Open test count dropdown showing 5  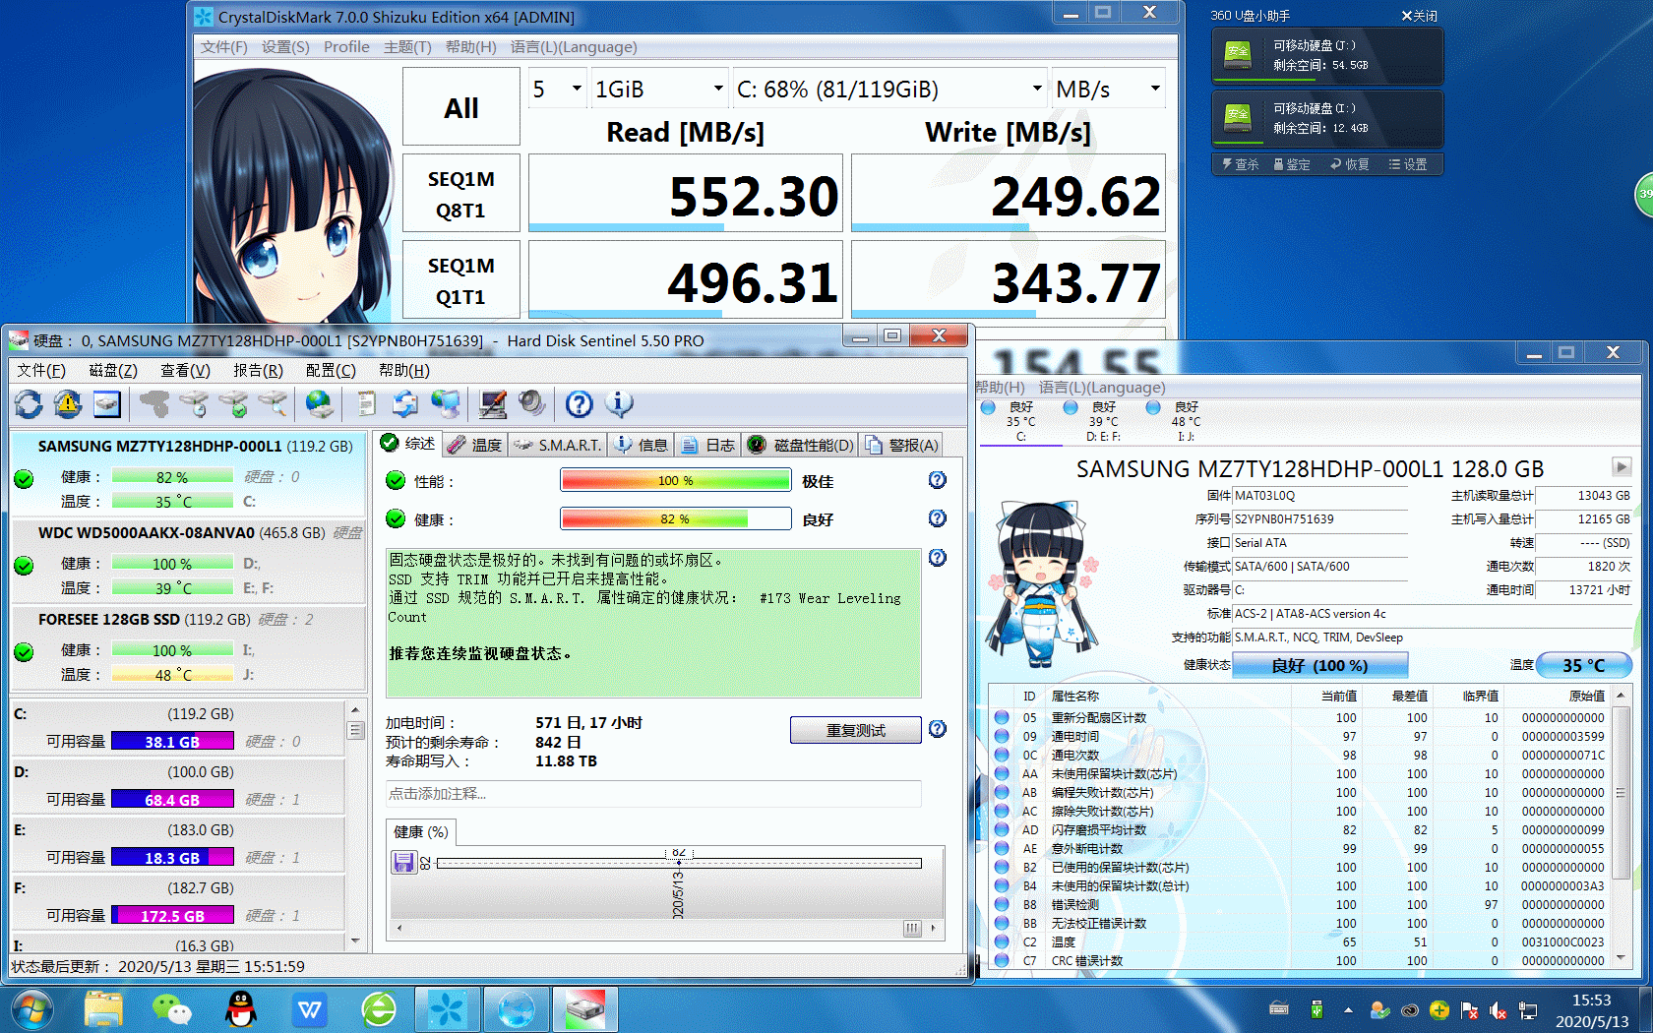(558, 90)
